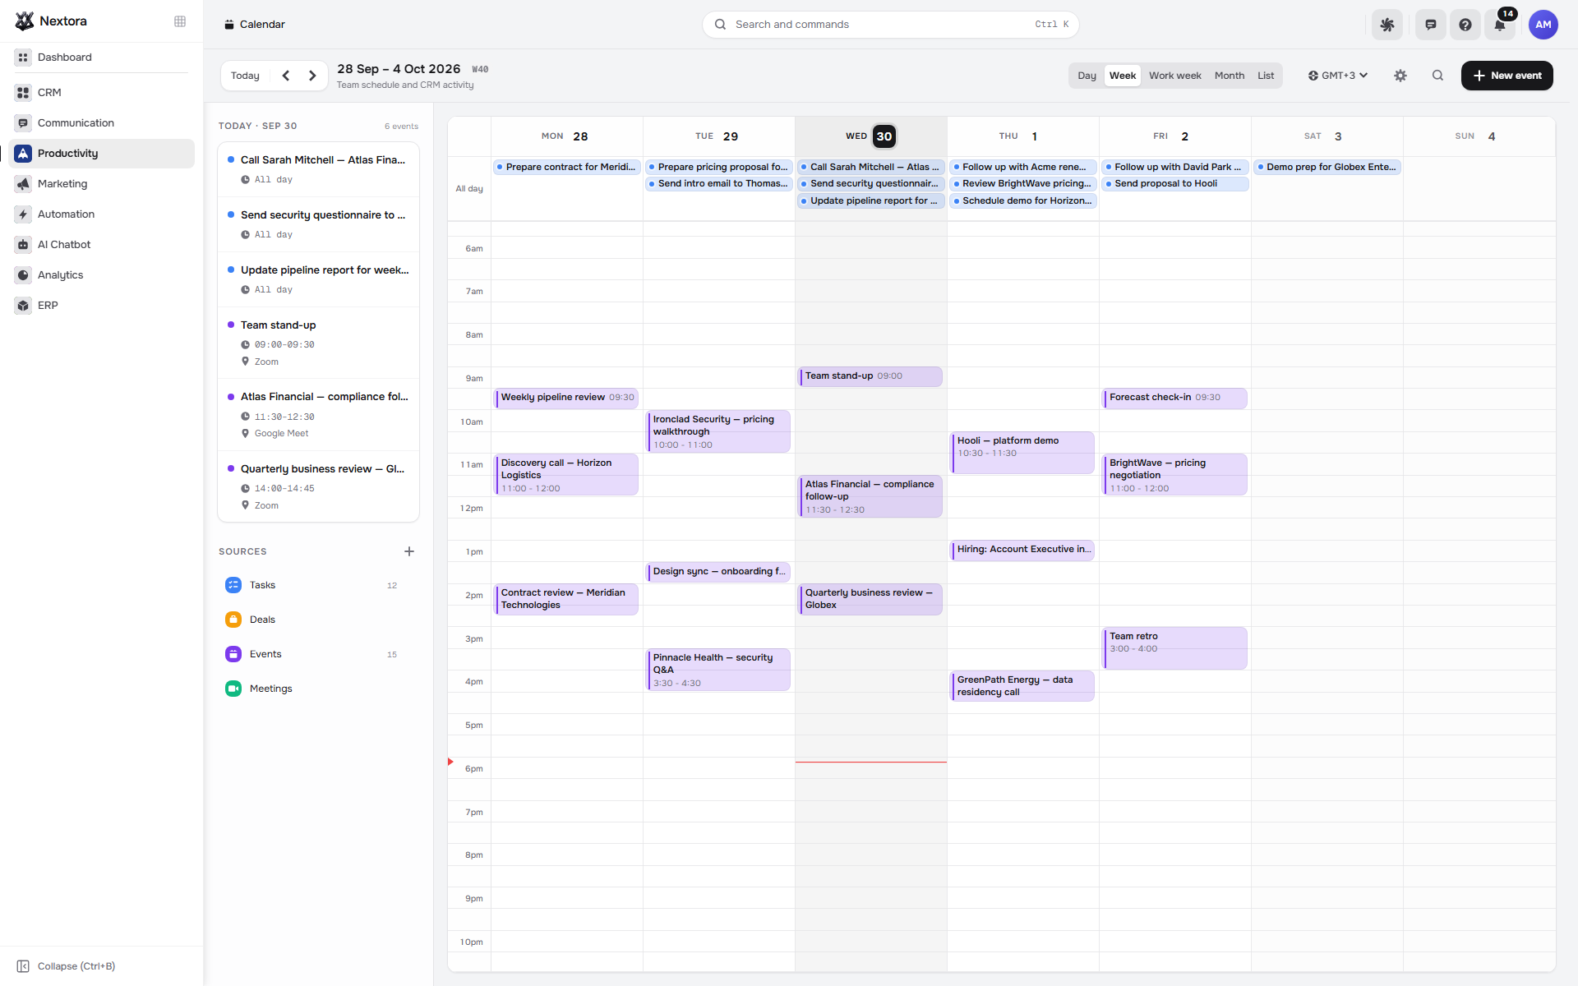Image resolution: width=1578 pixels, height=986 pixels.
Task: Open the Dashboard sidebar icon
Action: click(x=23, y=58)
